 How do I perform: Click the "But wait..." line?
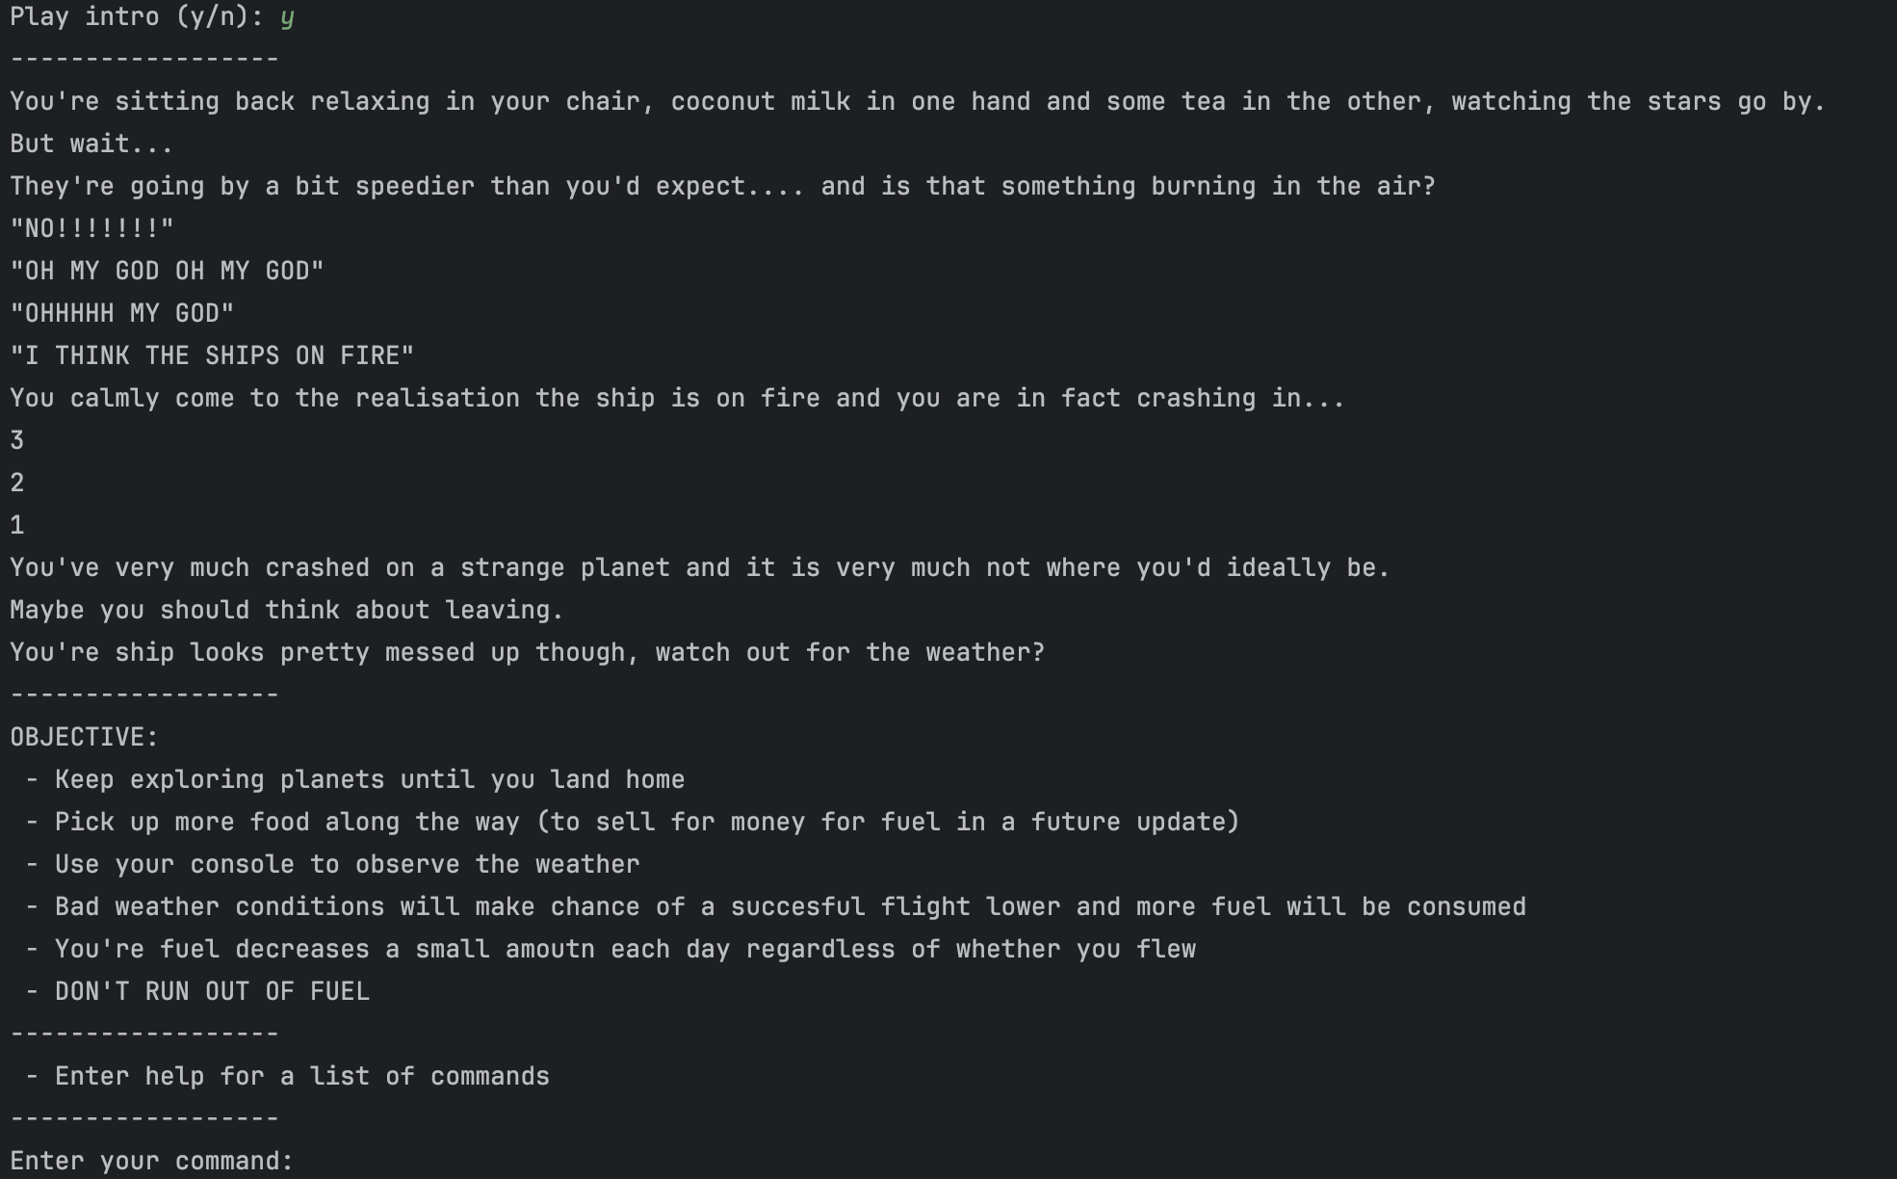click(x=91, y=144)
